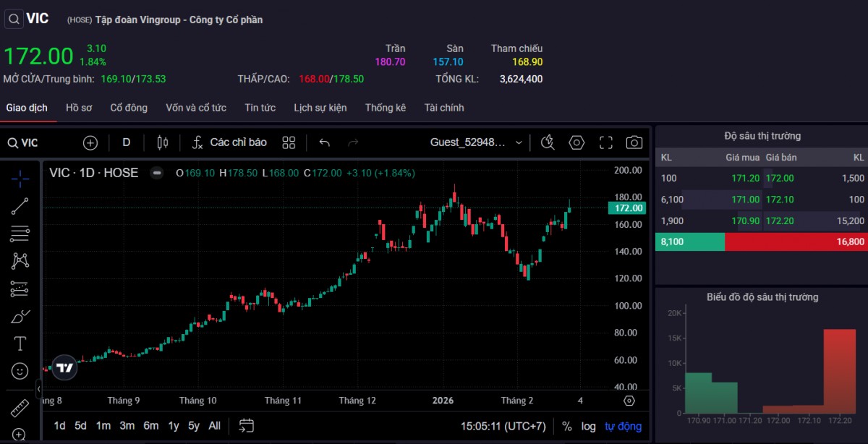
Task: Choose the brush drawing tool
Action: [20, 316]
